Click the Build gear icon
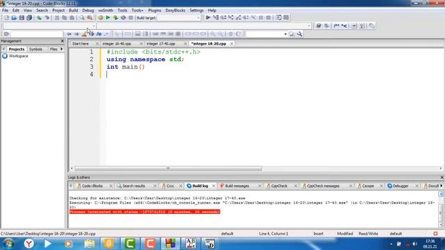Viewport: 445px width, 250px height. click(x=100, y=17)
